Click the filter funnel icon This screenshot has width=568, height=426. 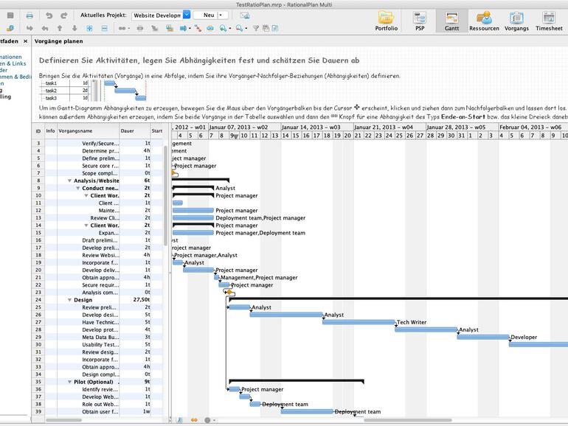(x=256, y=28)
